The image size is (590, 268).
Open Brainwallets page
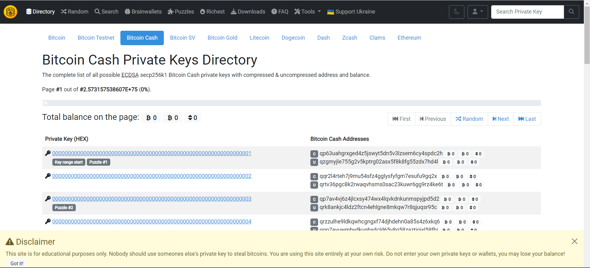coord(143,12)
